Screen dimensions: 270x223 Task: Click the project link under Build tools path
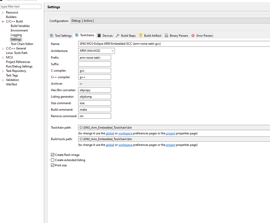(x=171, y=145)
